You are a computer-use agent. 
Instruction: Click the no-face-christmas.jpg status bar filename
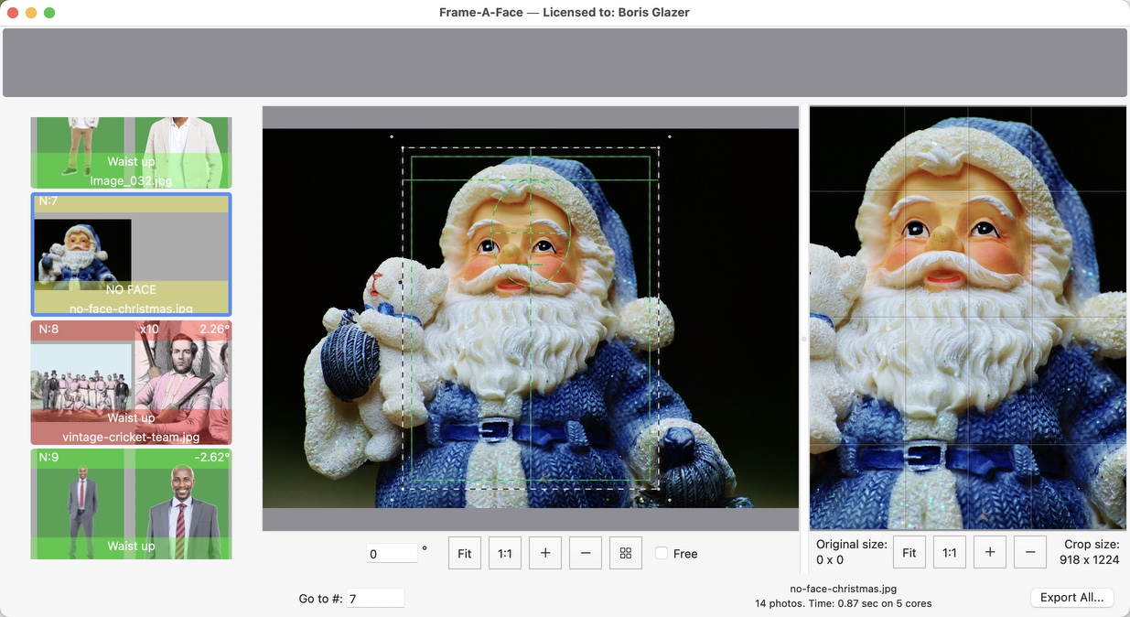844,589
